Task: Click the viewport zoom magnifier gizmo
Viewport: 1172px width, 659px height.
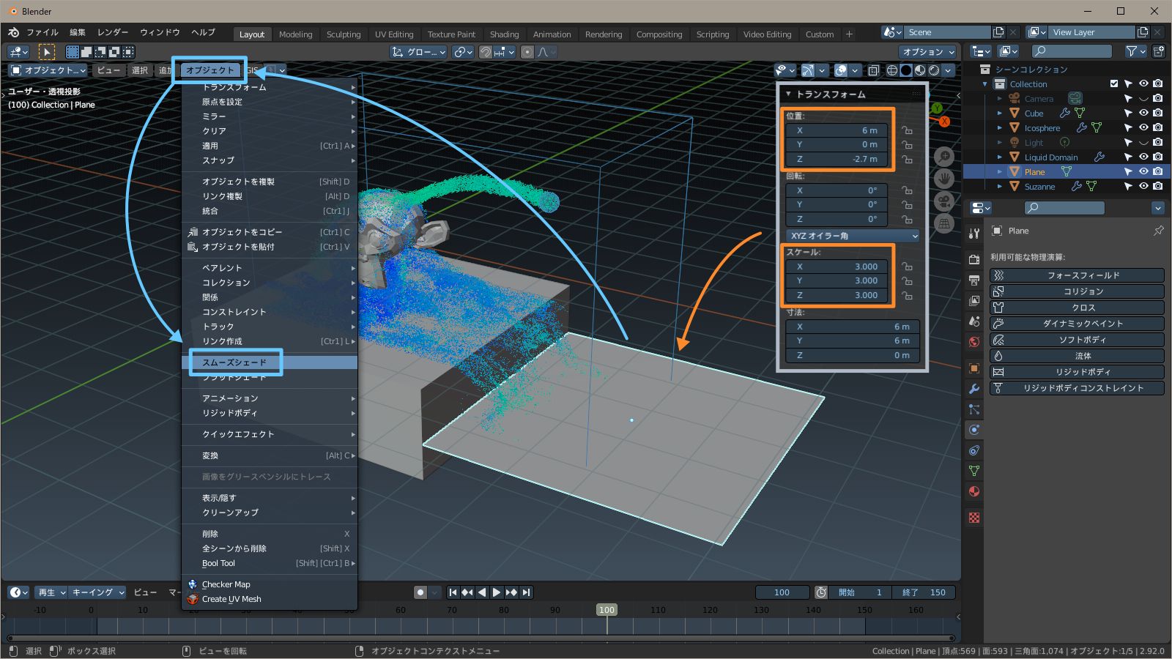Action: [x=944, y=157]
